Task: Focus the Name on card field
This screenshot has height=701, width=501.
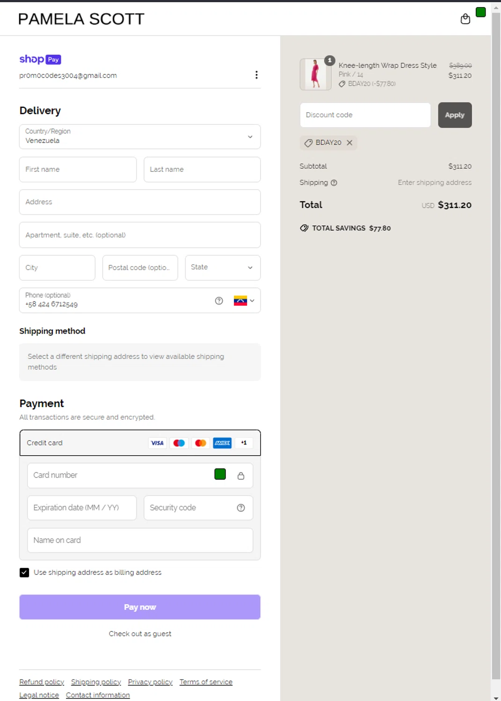Action: [x=140, y=540]
